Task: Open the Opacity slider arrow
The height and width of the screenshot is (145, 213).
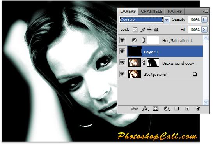Action: point(204,20)
